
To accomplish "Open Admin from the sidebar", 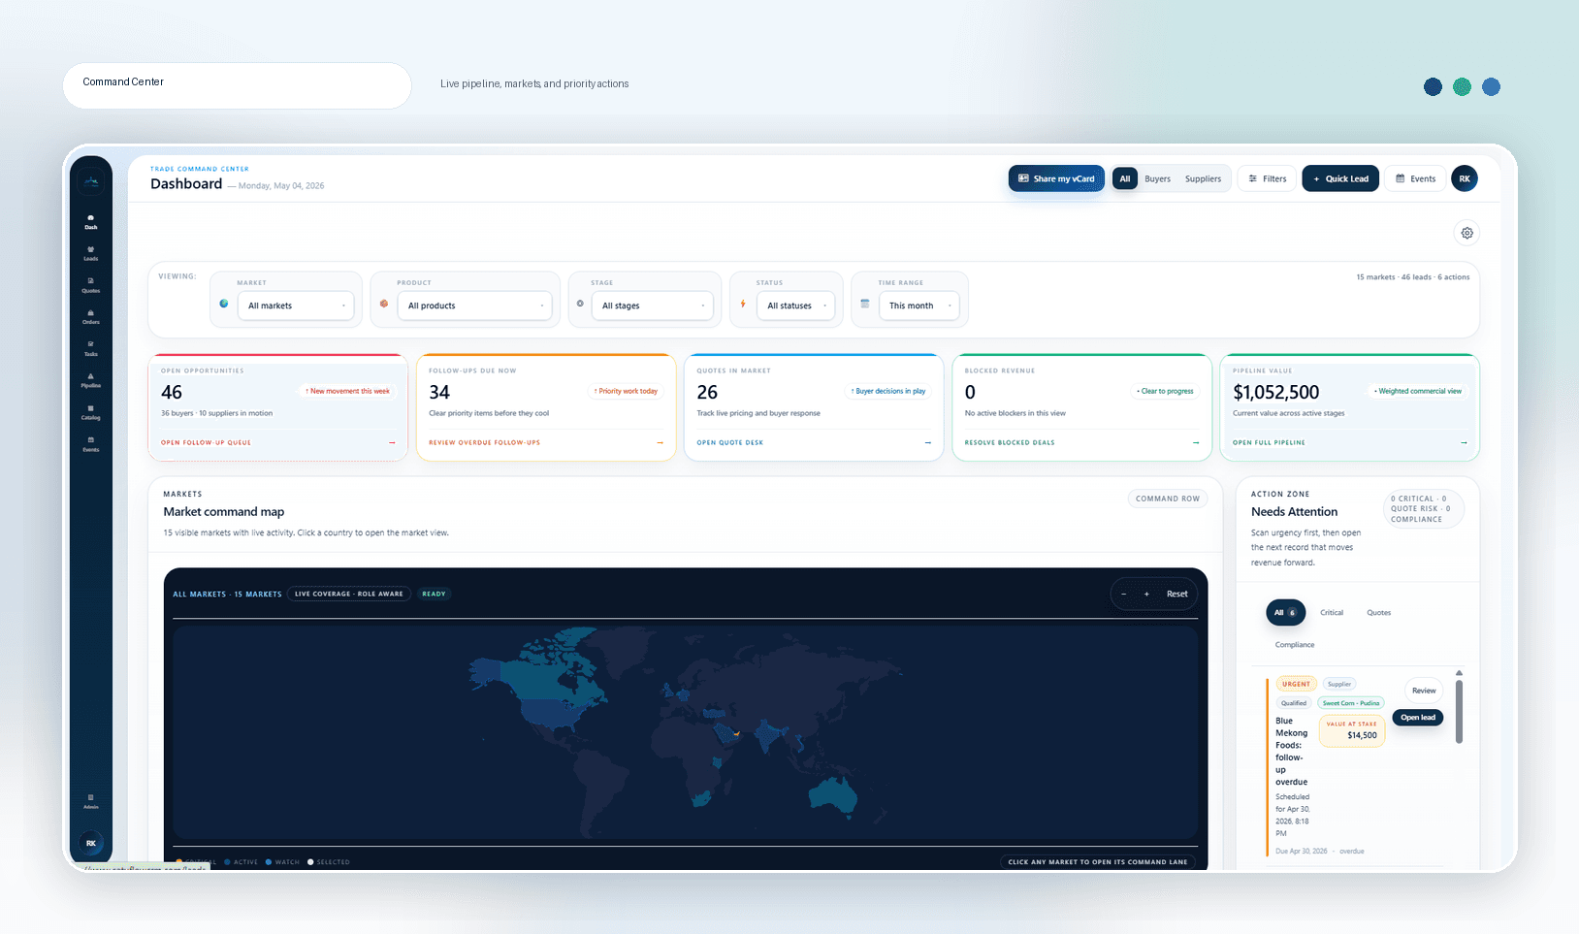I will tap(91, 801).
